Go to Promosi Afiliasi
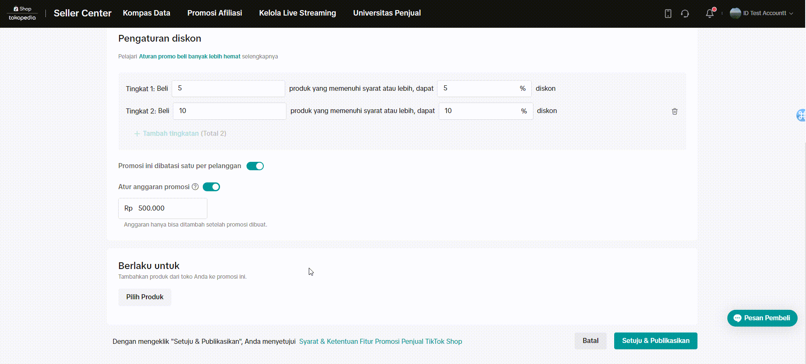 [215, 13]
